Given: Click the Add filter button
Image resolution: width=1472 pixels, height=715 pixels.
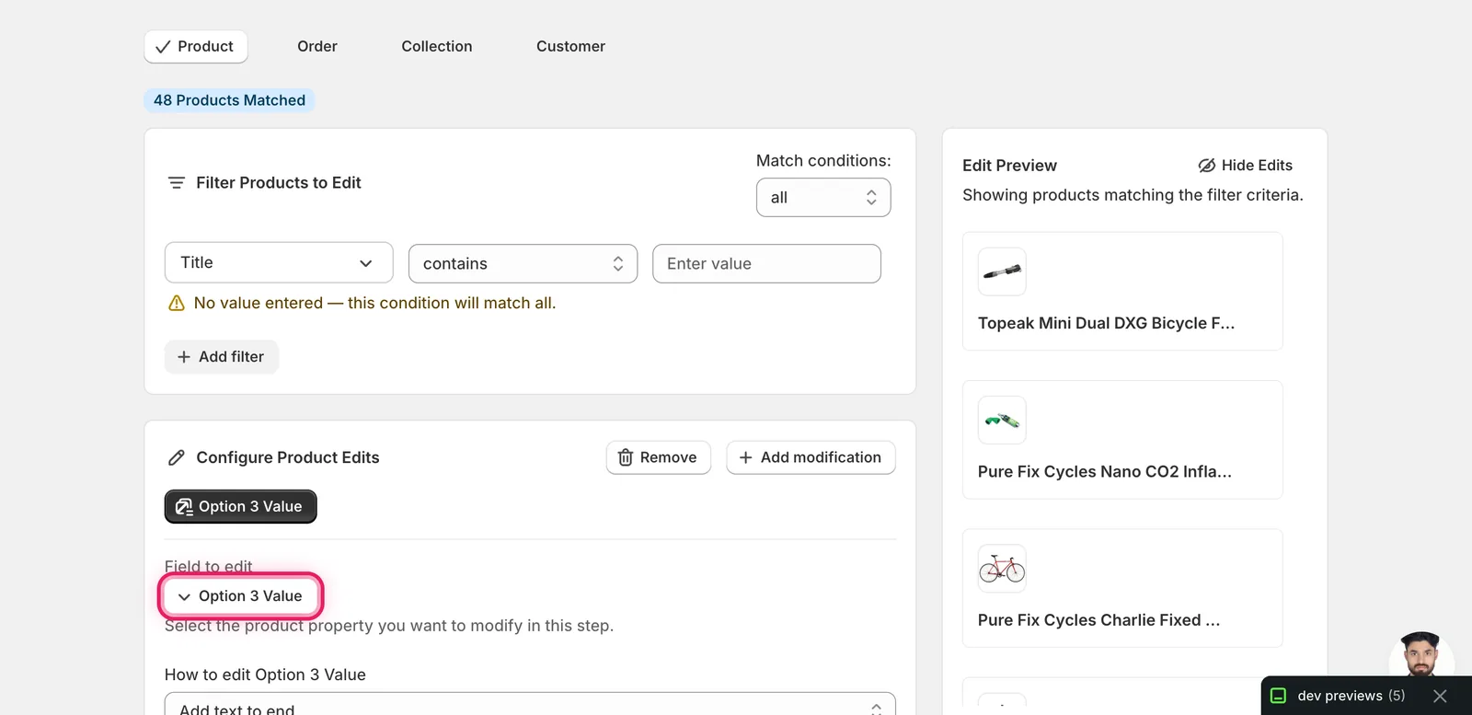Looking at the screenshot, I should (222, 357).
